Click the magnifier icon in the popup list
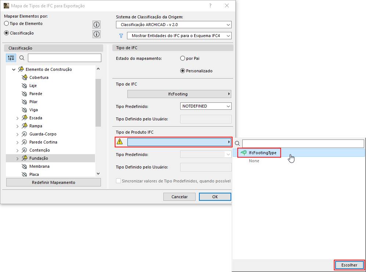The width and height of the screenshot is (366, 272). 237,144
